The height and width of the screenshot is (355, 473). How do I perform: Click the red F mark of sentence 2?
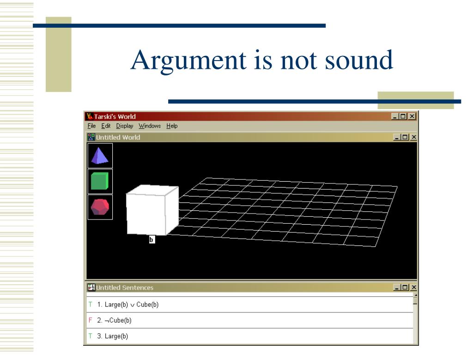click(x=90, y=320)
